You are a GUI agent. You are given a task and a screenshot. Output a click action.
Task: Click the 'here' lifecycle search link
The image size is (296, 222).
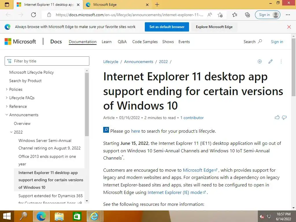coord(136,131)
